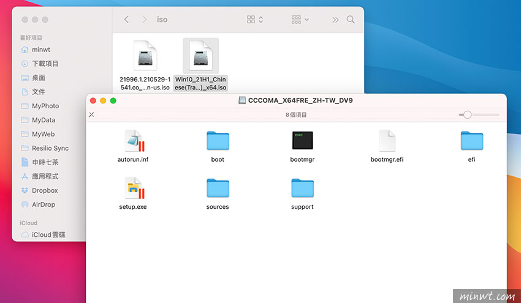Click the 21996.1.210529 ISO file name label
Screen dimensions: 521x303
145,83
